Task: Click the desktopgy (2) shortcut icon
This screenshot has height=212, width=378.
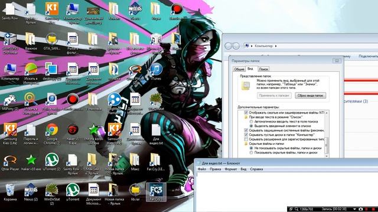Action: click(51, 69)
